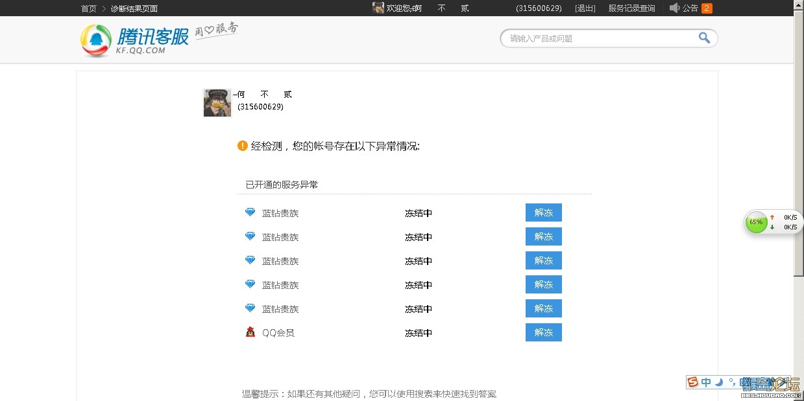Screen dimensions: 804x401
Task: Click the 腾讯客服 penguin logo
Action: click(96, 41)
